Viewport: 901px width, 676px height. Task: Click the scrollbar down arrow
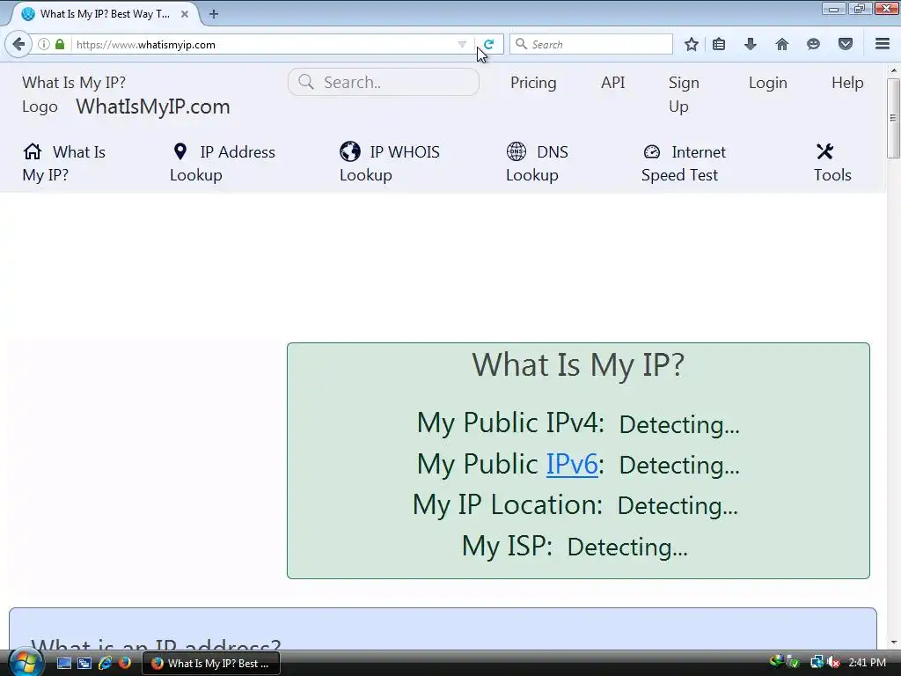893,643
